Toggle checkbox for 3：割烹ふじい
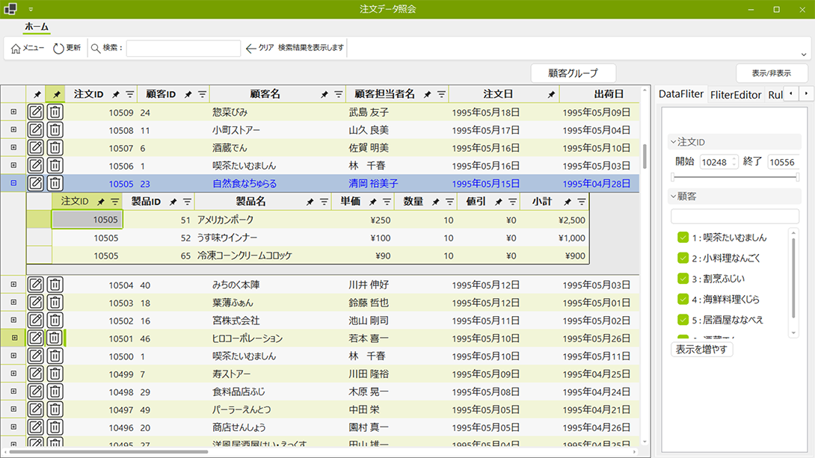This screenshot has width=815, height=458. [x=683, y=279]
